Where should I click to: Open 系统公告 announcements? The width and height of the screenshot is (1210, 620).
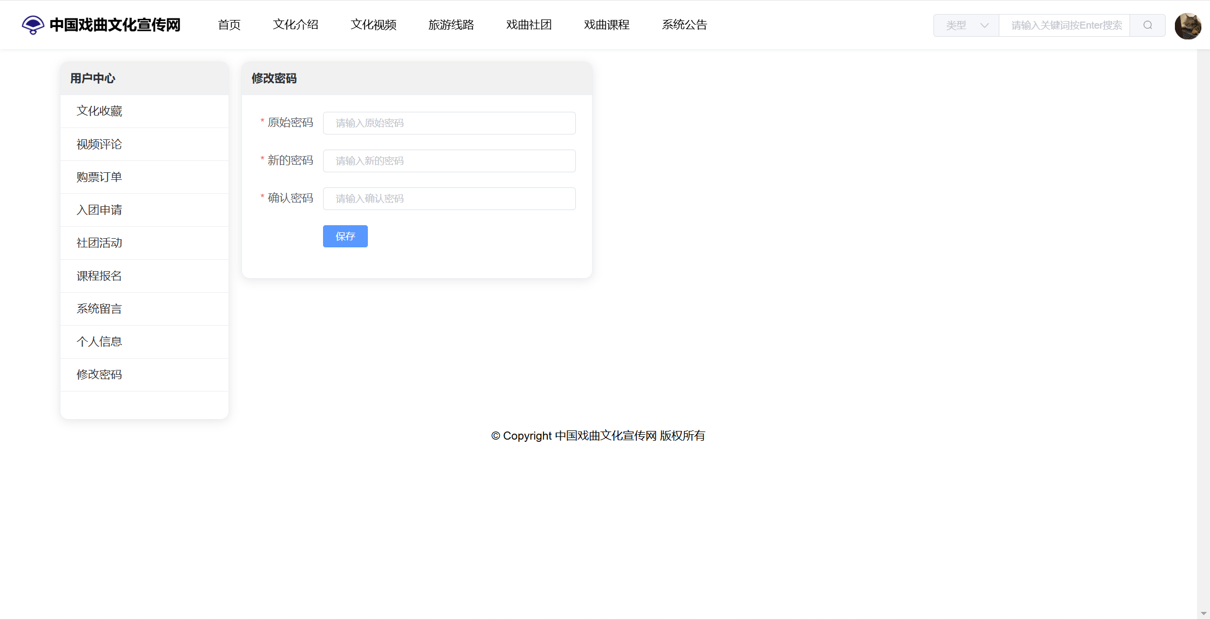tap(684, 25)
